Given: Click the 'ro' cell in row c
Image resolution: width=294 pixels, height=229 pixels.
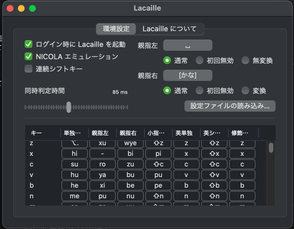Looking at the screenshot, I should pyautogui.click(x=102, y=164).
